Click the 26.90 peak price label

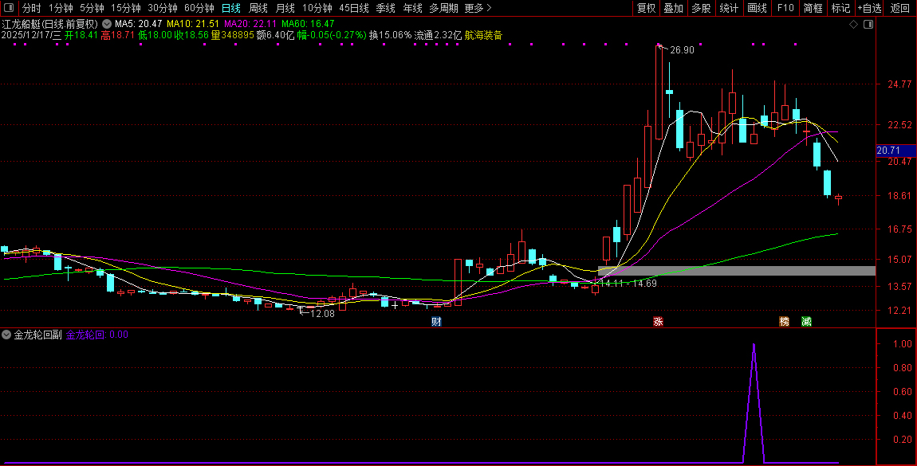tap(682, 50)
